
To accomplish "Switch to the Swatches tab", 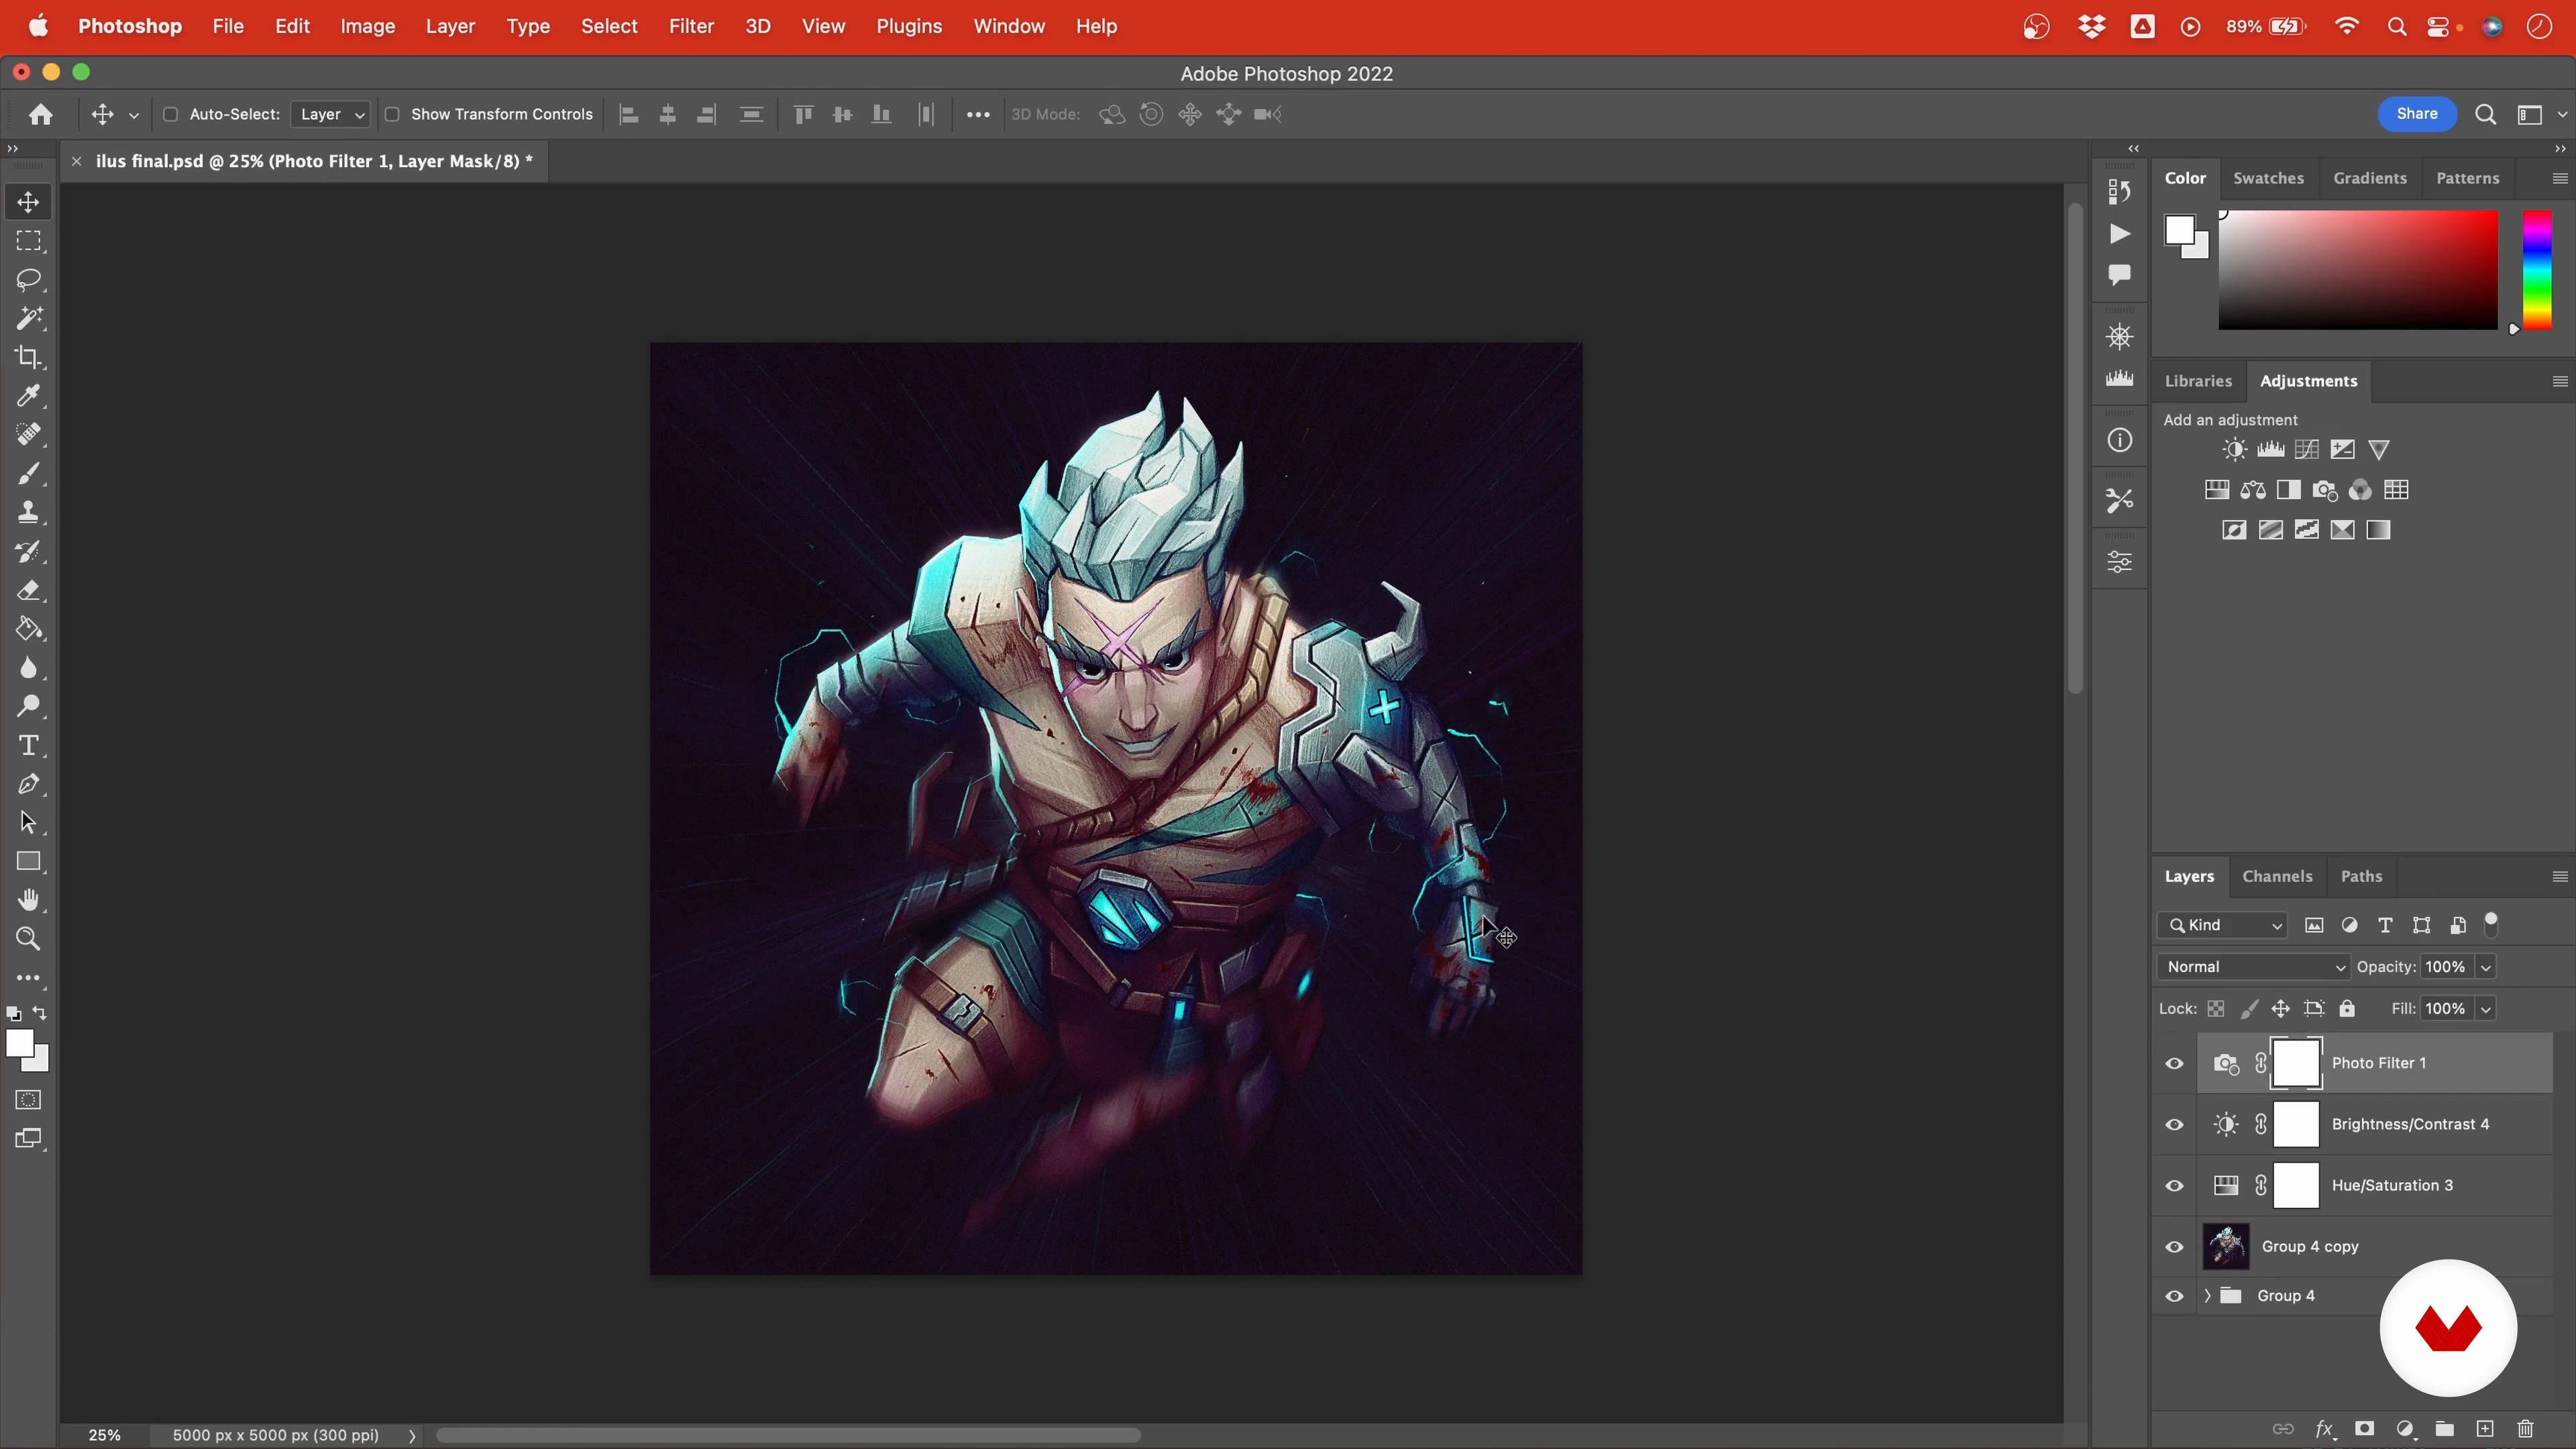I will tap(2268, 178).
